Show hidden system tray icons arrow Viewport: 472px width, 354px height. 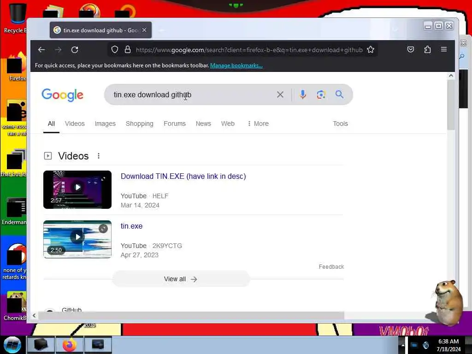tap(403, 345)
